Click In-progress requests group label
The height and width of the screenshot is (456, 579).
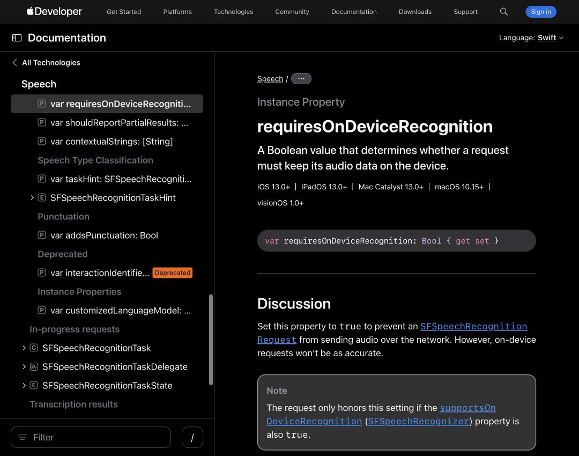(75, 329)
